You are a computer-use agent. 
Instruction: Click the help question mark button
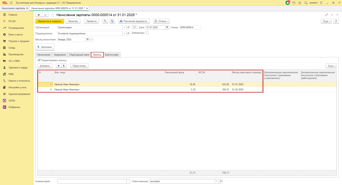click(x=336, y=21)
